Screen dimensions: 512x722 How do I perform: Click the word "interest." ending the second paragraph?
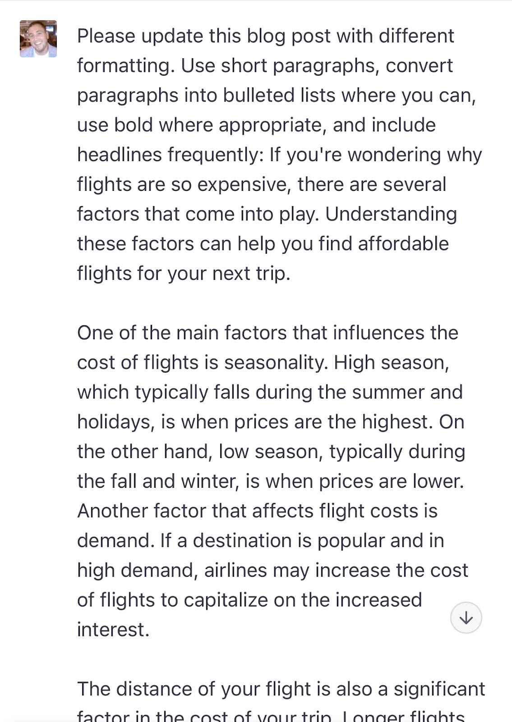[x=113, y=630]
